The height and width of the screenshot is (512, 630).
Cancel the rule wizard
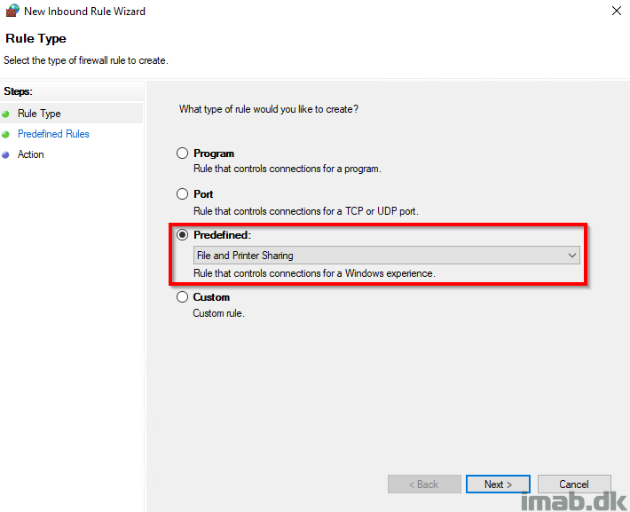pos(574,484)
